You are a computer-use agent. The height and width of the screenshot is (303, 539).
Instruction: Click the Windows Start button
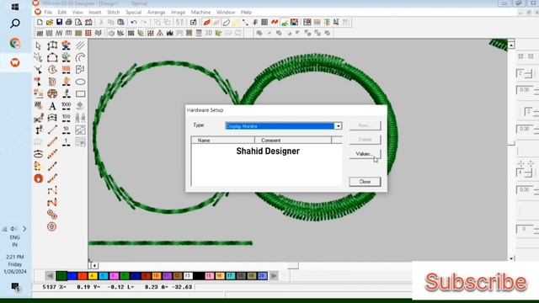pos(15,7)
